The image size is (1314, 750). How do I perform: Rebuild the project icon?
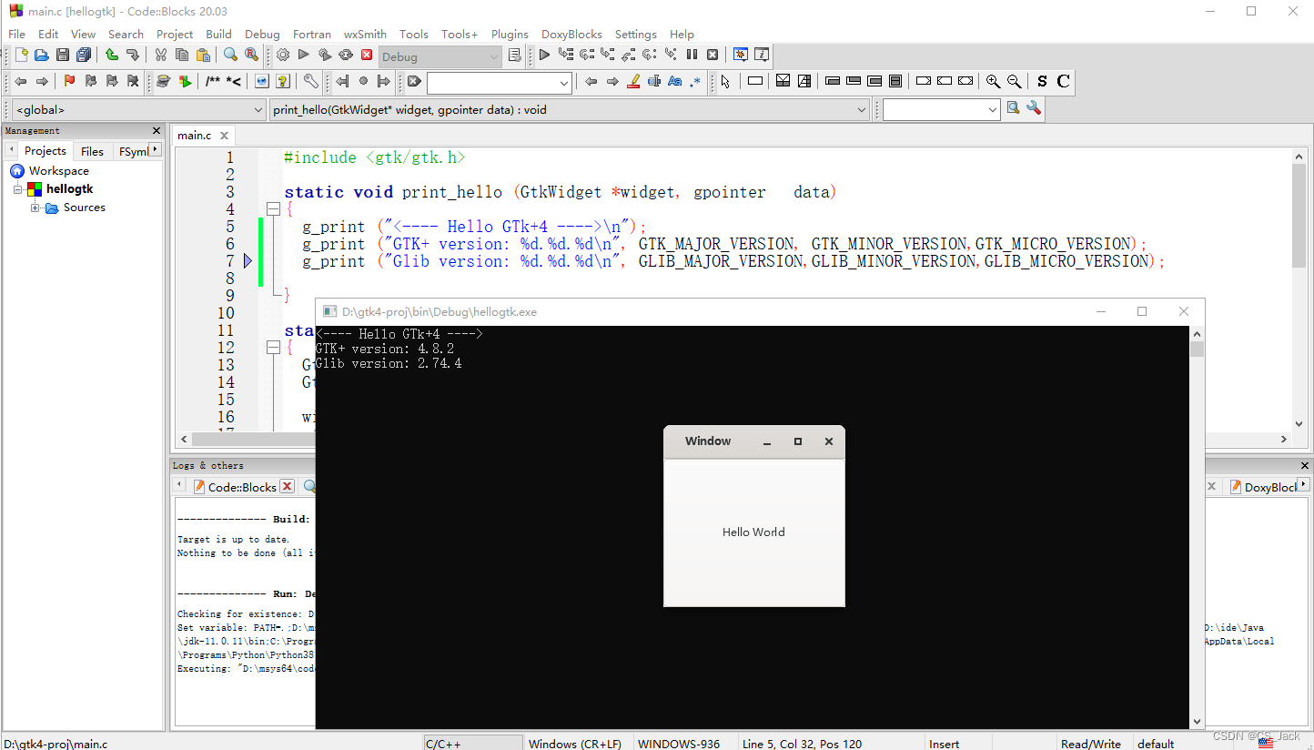point(346,56)
